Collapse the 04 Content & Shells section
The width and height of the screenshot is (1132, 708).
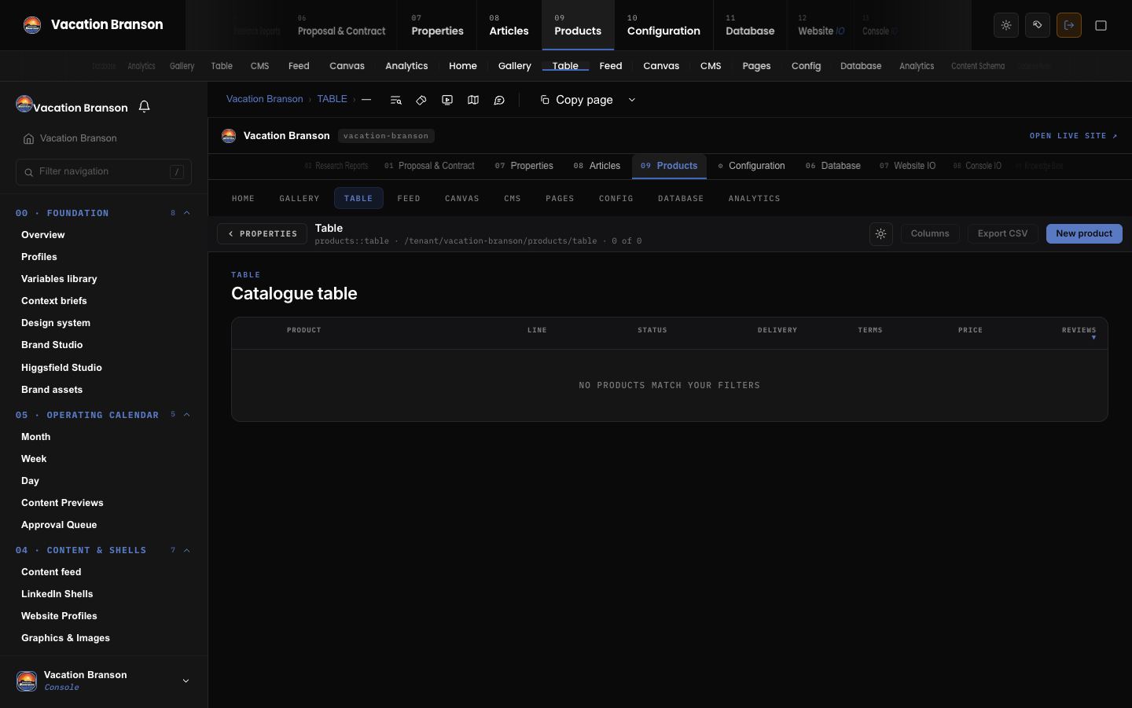point(187,550)
